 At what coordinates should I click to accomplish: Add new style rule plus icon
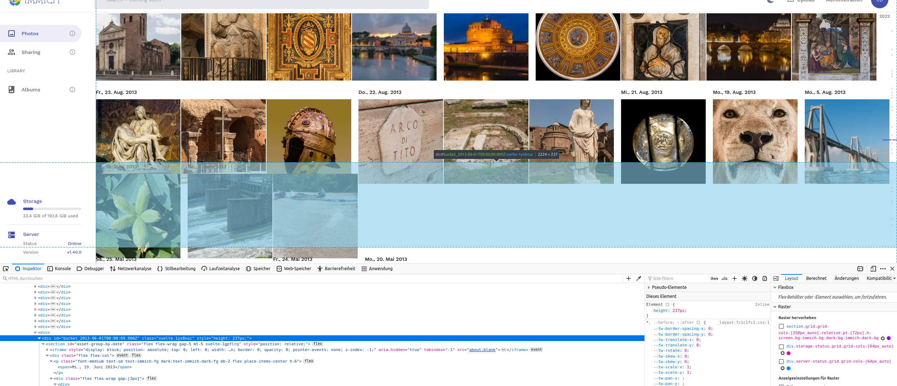[735, 278]
